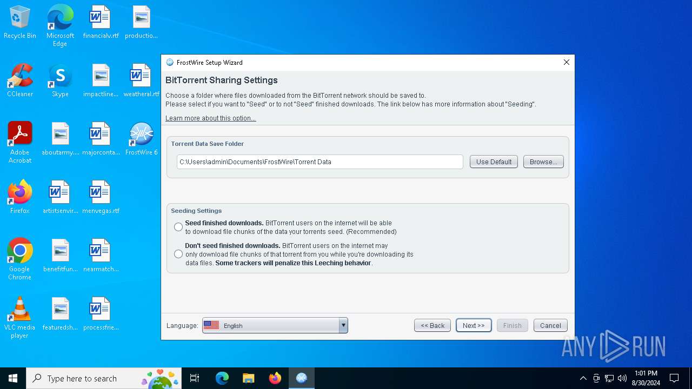
Task: Open the VLC media player shortcut
Action: coord(20,318)
